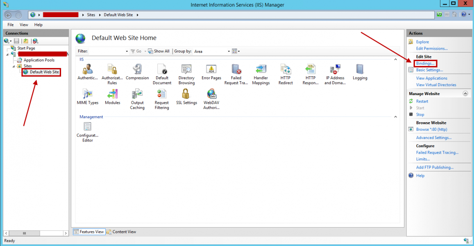Open Failed Request Tracing Rules icon

236,75
